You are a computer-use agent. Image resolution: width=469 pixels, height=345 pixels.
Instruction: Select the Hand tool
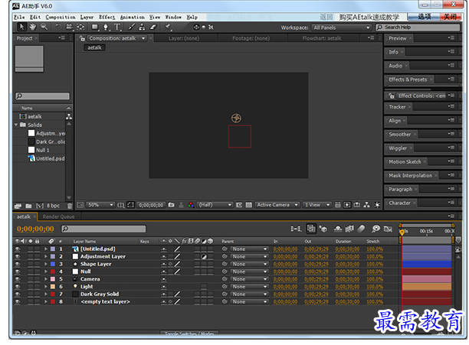[x=33, y=28]
